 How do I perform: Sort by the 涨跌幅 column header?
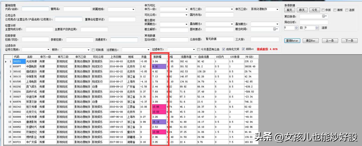tap(159, 57)
